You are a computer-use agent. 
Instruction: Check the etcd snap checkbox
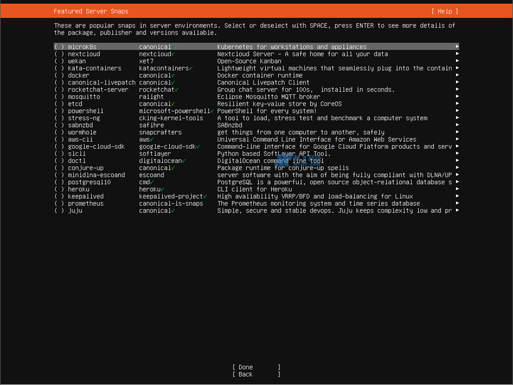[58, 103]
